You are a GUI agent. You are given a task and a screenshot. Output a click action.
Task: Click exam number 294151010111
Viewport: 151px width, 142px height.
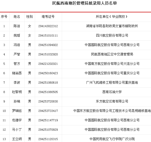pos(48,35)
